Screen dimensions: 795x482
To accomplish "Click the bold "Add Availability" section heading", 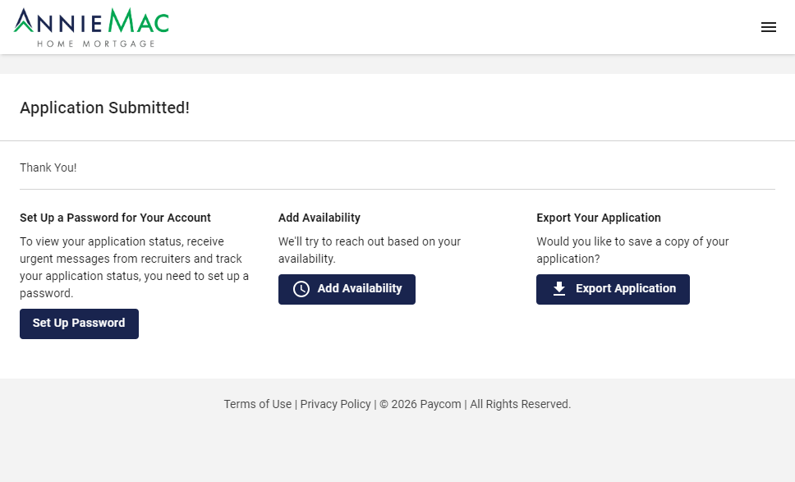I will pos(319,218).
